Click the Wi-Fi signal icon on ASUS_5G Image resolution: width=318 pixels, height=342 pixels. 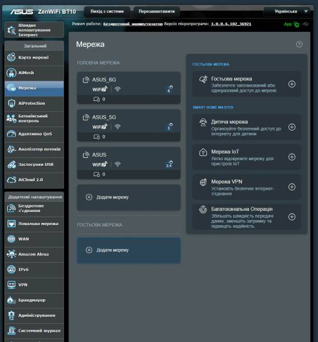coord(117,127)
